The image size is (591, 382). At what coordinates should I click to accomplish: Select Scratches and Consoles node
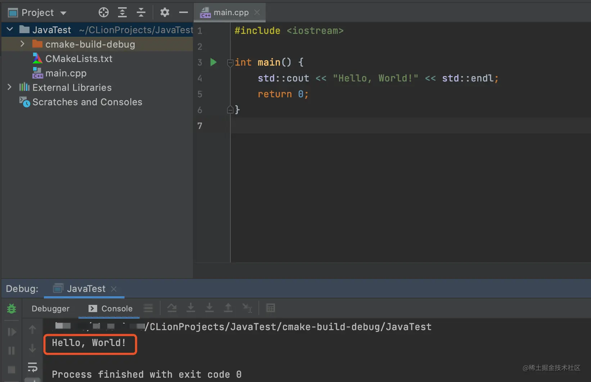(87, 102)
